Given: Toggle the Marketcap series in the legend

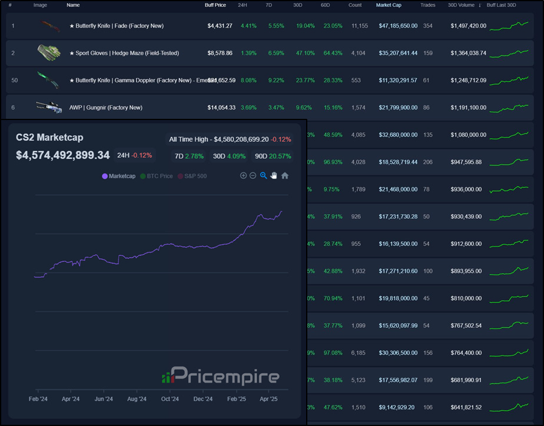Looking at the screenshot, I should (x=119, y=176).
